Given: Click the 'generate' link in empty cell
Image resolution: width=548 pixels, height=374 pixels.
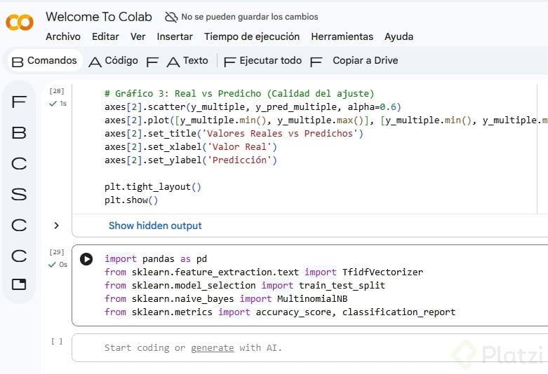Looking at the screenshot, I should click(213, 347).
